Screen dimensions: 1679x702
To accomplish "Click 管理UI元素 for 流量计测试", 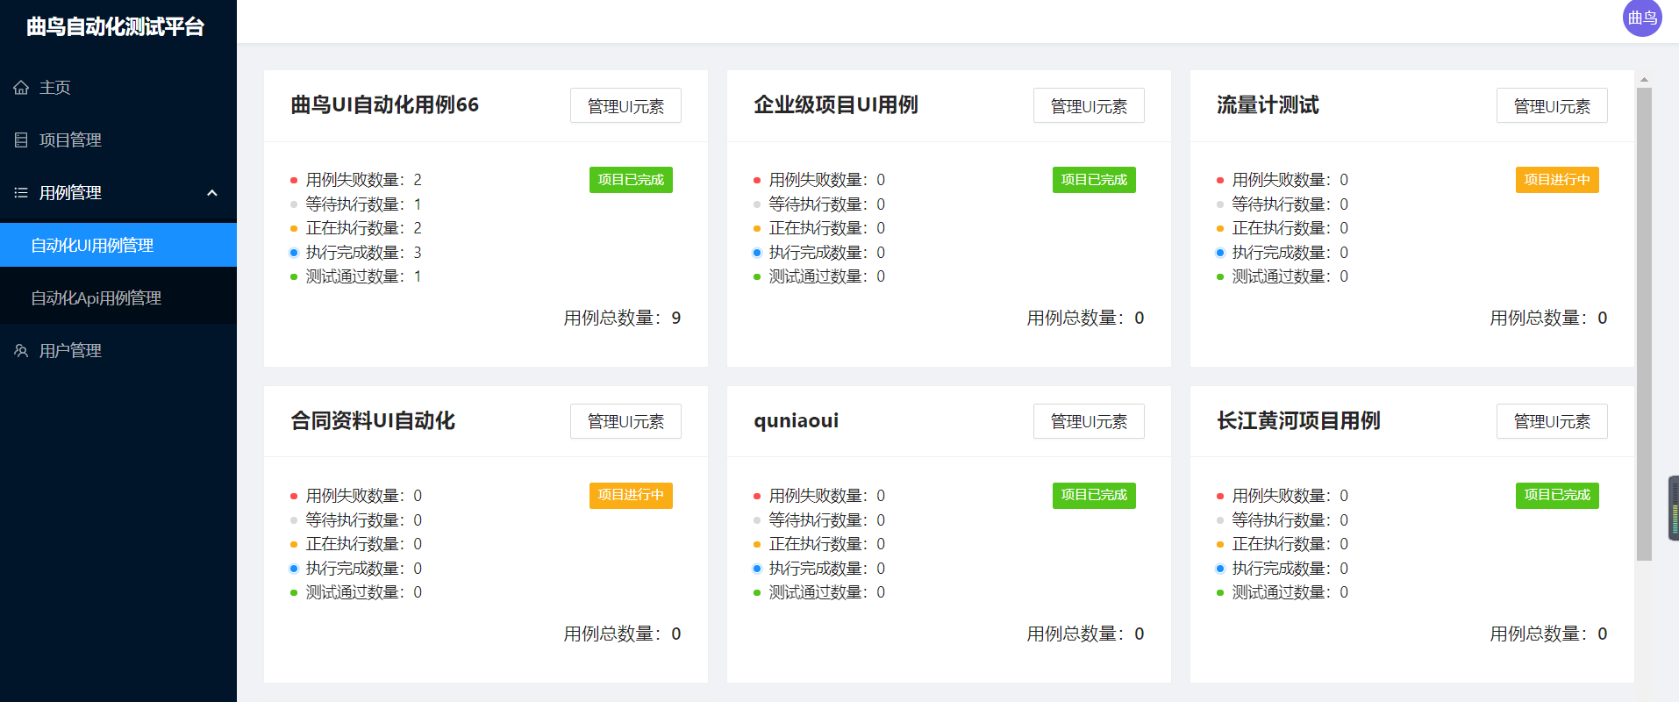I will (x=1552, y=105).
